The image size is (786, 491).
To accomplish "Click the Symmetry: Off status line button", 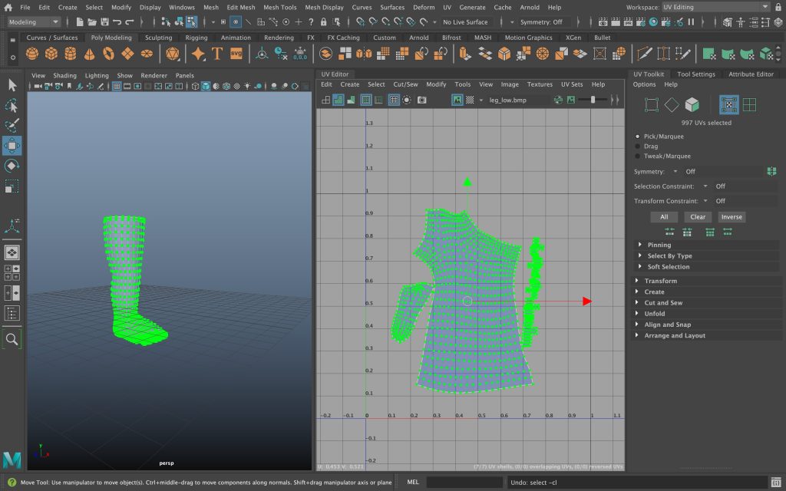I will (541, 22).
